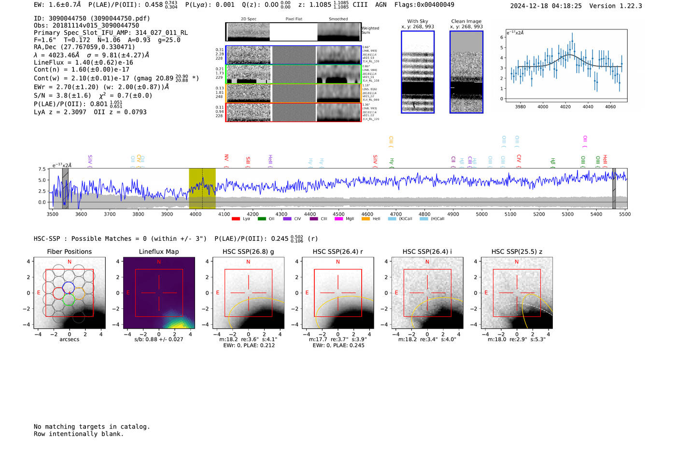Click the red Lyα legend swatch

click(236, 219)
